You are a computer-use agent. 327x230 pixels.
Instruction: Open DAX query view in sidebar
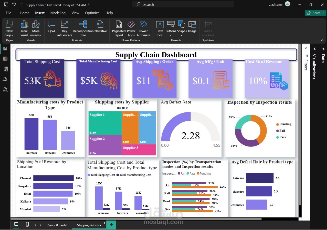pyautogui.click(x=5, y=79)
